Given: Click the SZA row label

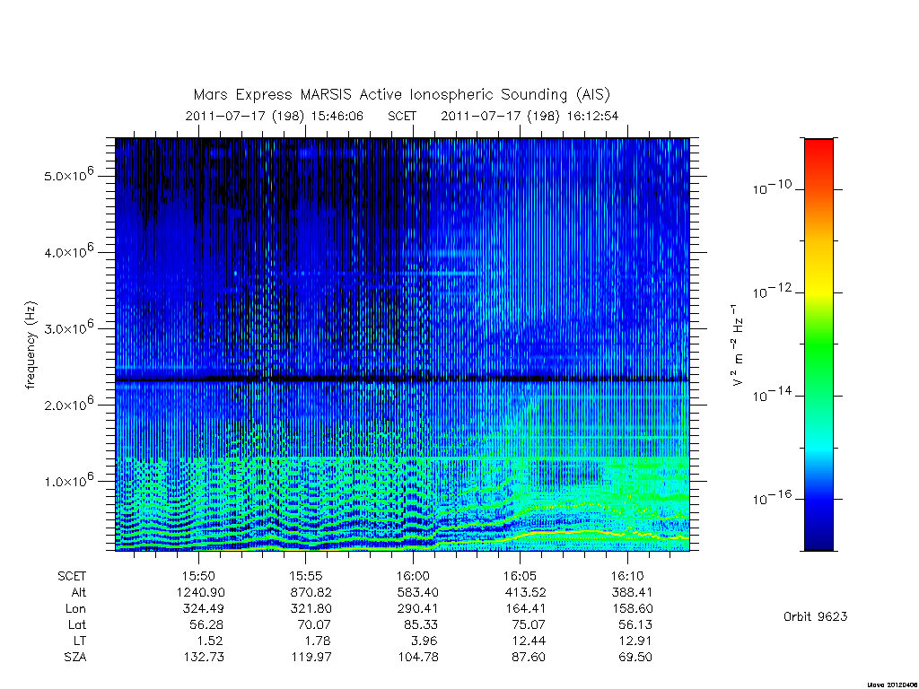Looking at the screenshot, I should pyautogui.click(x=75, y=658).
